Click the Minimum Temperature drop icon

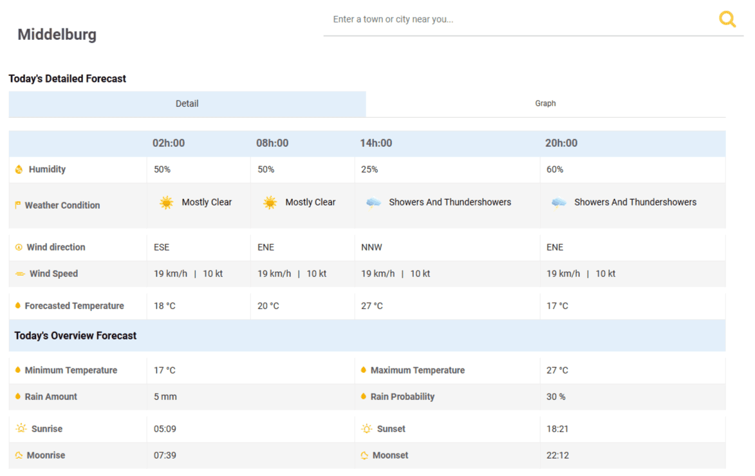[x=18, y=370]
